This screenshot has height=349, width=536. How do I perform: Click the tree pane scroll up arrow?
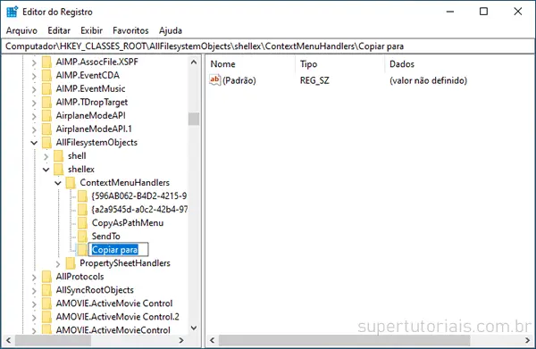194,62
